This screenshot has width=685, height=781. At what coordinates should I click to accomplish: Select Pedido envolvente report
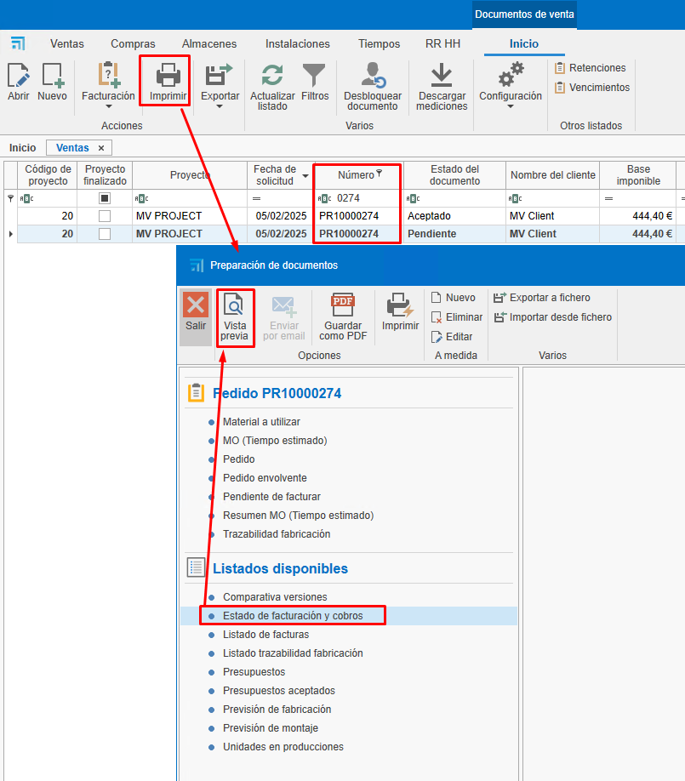tap(265, 477)
